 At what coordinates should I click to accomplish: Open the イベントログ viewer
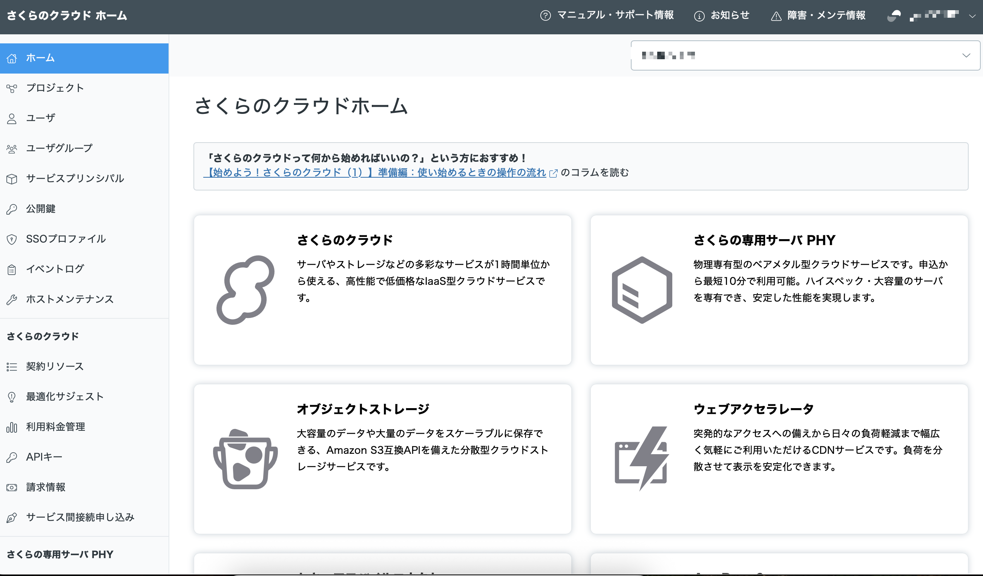pos(54,269)
